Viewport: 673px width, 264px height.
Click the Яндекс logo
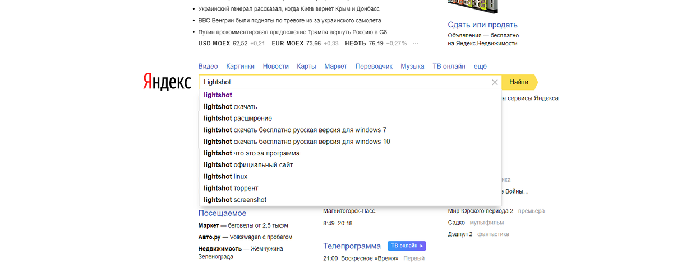(166, 82)
